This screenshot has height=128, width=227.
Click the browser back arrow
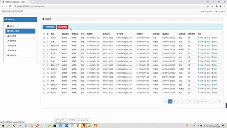coord(2,6)
